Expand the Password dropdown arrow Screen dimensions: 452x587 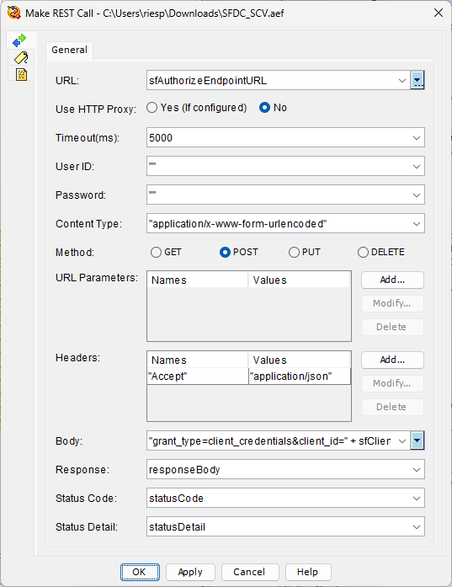(417, 195)
